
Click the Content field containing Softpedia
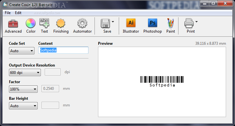point(64,50)
